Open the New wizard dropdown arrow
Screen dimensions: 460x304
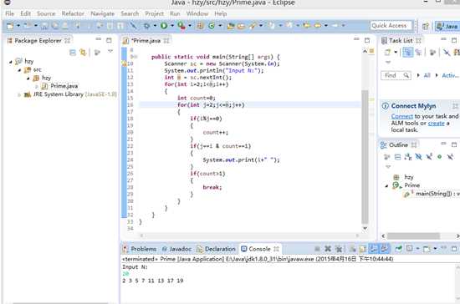click(x=18, y=26)
